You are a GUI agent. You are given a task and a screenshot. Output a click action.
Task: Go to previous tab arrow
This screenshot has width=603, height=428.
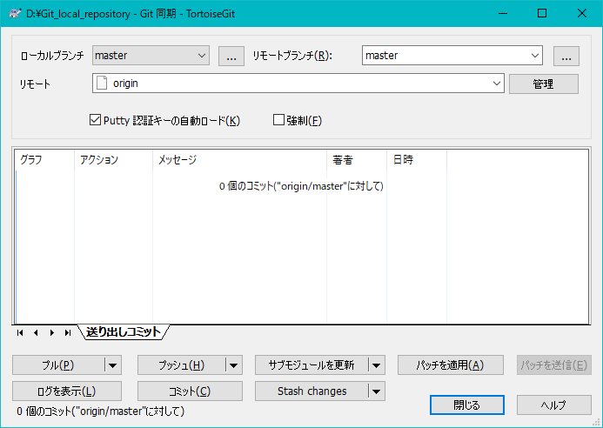click(x=36, y=332)
